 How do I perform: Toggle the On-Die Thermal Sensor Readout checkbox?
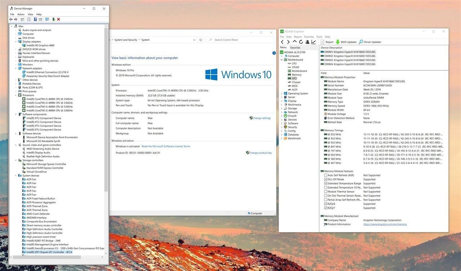pyautogui.click(x=326, y=196)
